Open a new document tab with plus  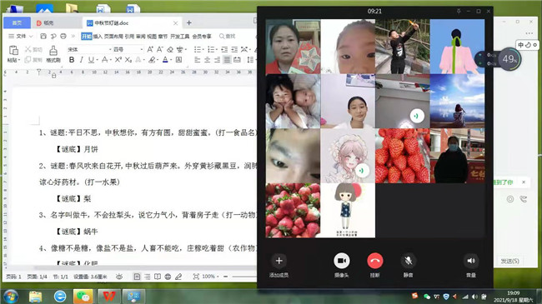(189, 22)
